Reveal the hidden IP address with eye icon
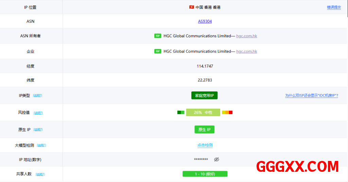Viewport: 348px width, 182px height. coord(216,159)
